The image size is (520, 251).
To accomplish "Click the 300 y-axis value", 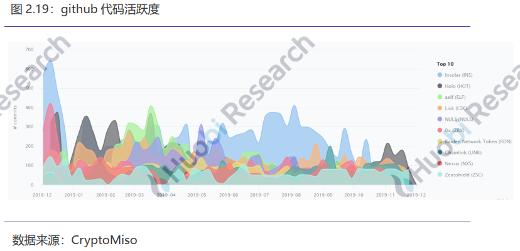I will pos(30,127).
